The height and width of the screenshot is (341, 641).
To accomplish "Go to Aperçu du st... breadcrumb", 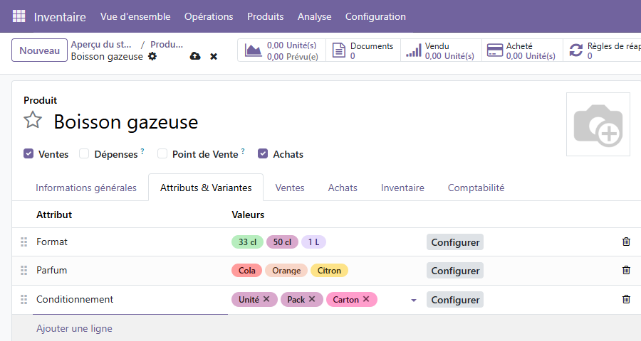I will point(101,45).
